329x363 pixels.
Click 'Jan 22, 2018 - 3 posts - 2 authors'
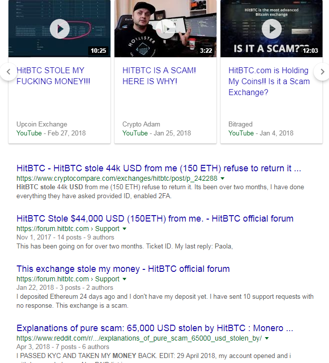(x=65, y=287)
